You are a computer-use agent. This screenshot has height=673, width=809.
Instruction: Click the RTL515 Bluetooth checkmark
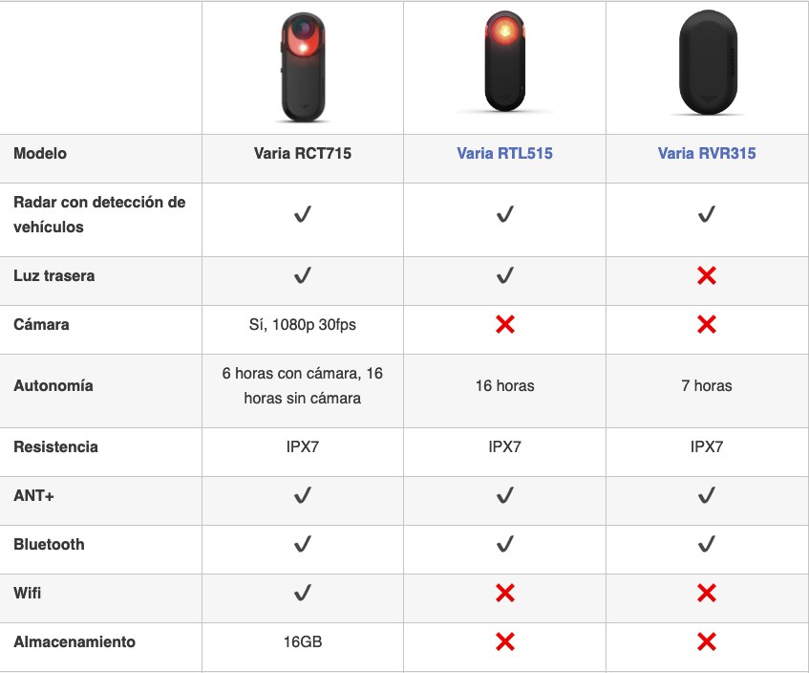point(505,545)
